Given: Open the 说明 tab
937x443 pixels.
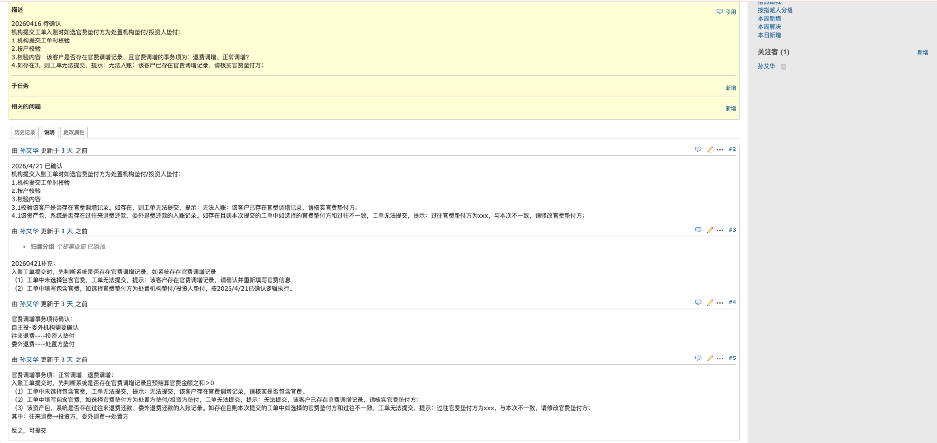Looking at the screenshot, I should click(49, 132).
